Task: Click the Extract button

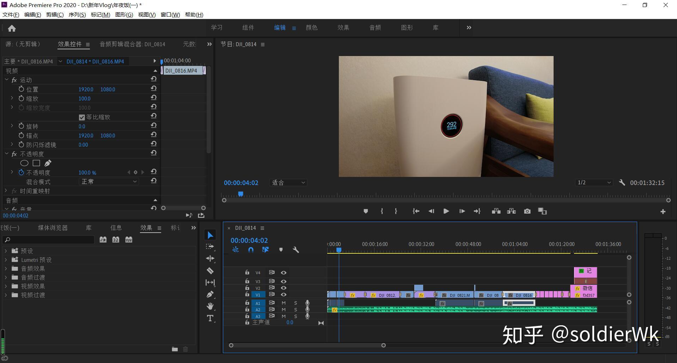Action: point(511,211)
